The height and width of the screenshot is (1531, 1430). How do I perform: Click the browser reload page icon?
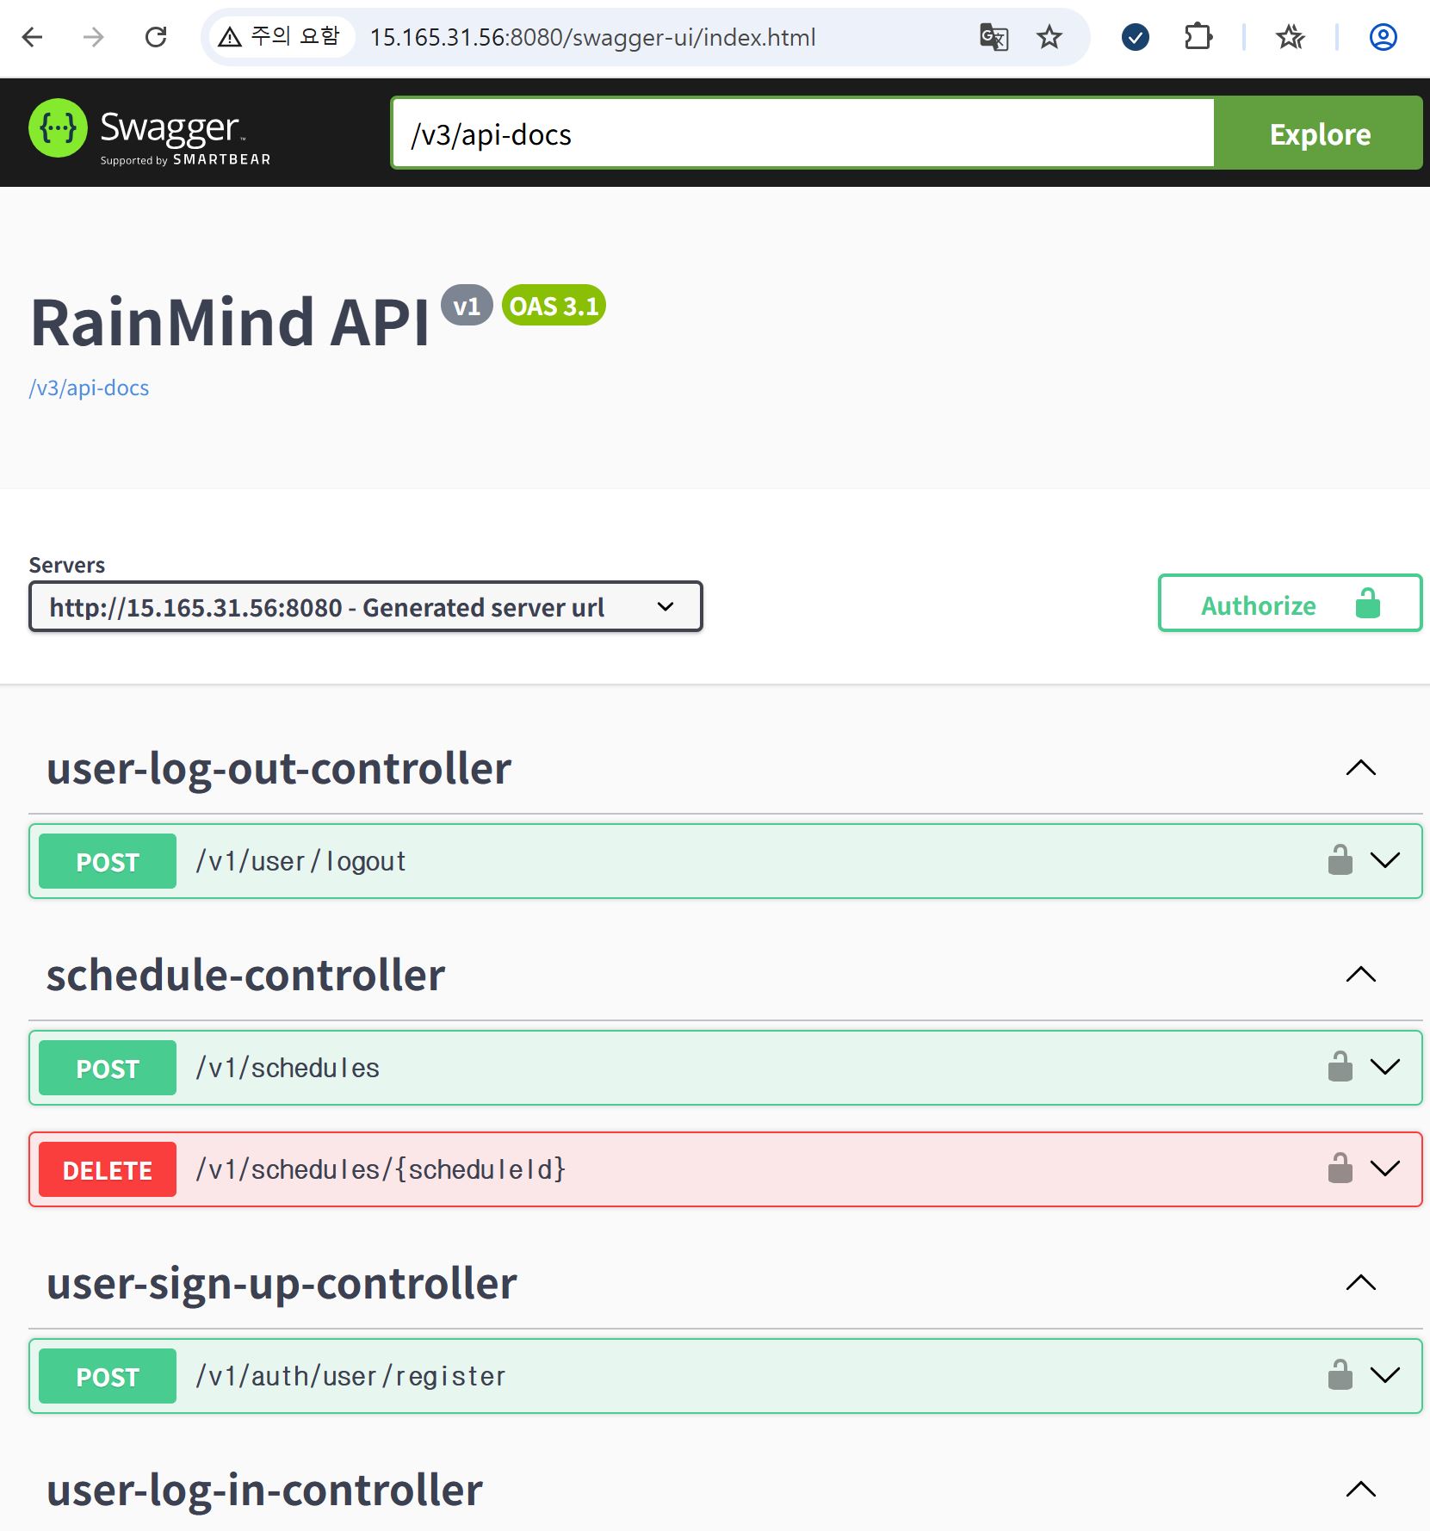(156, 37)
